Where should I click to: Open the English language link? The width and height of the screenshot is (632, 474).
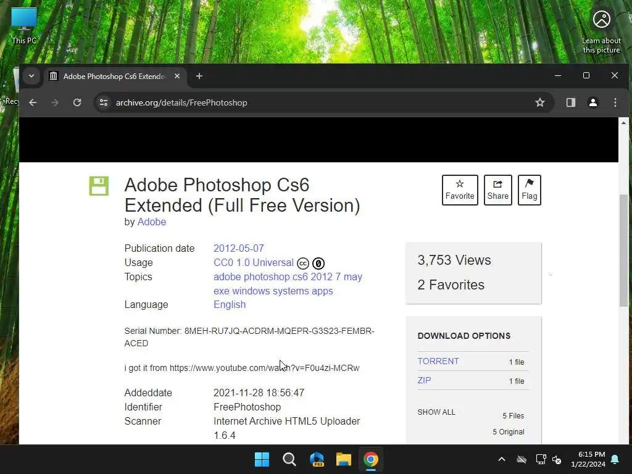(230, 304)
